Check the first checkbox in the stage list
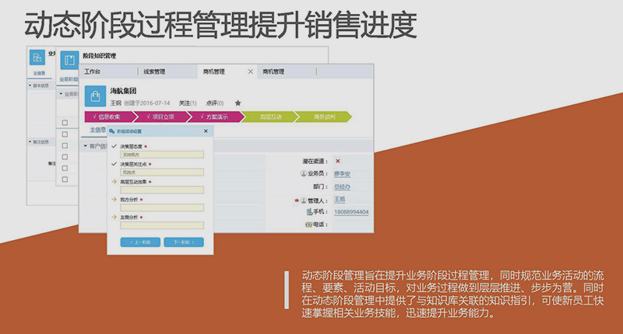Image resolution: width=623 pixels, height=334 pixels. point(65,122)
